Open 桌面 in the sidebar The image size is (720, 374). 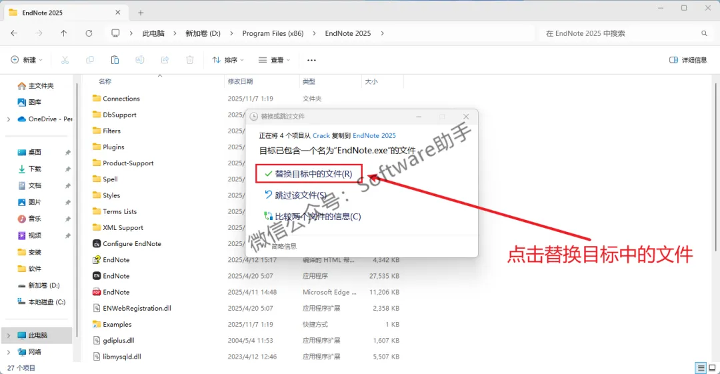(29, 152)
